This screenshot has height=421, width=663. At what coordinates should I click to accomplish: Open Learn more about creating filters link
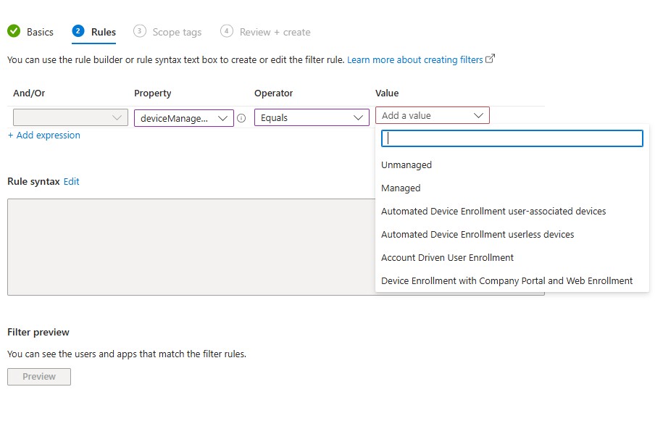(414, 59)
